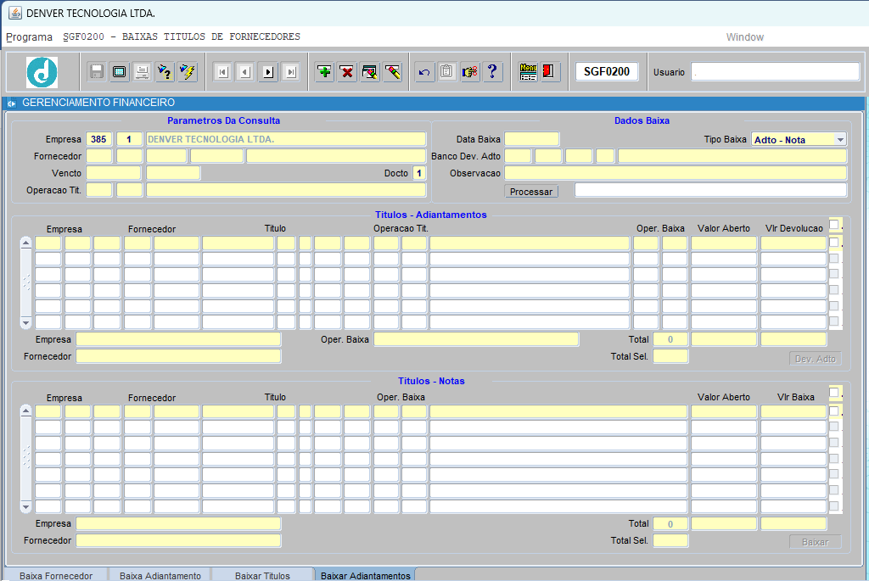869x581 pixels.
Task: Open the Tipo Baixa dropdown
Action: coord(840,140)
